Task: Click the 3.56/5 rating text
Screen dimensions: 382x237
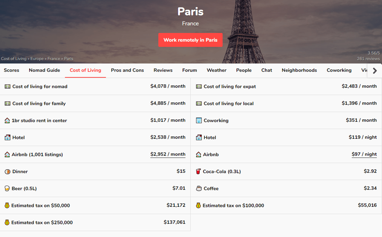Action: (x=374, y=53)
